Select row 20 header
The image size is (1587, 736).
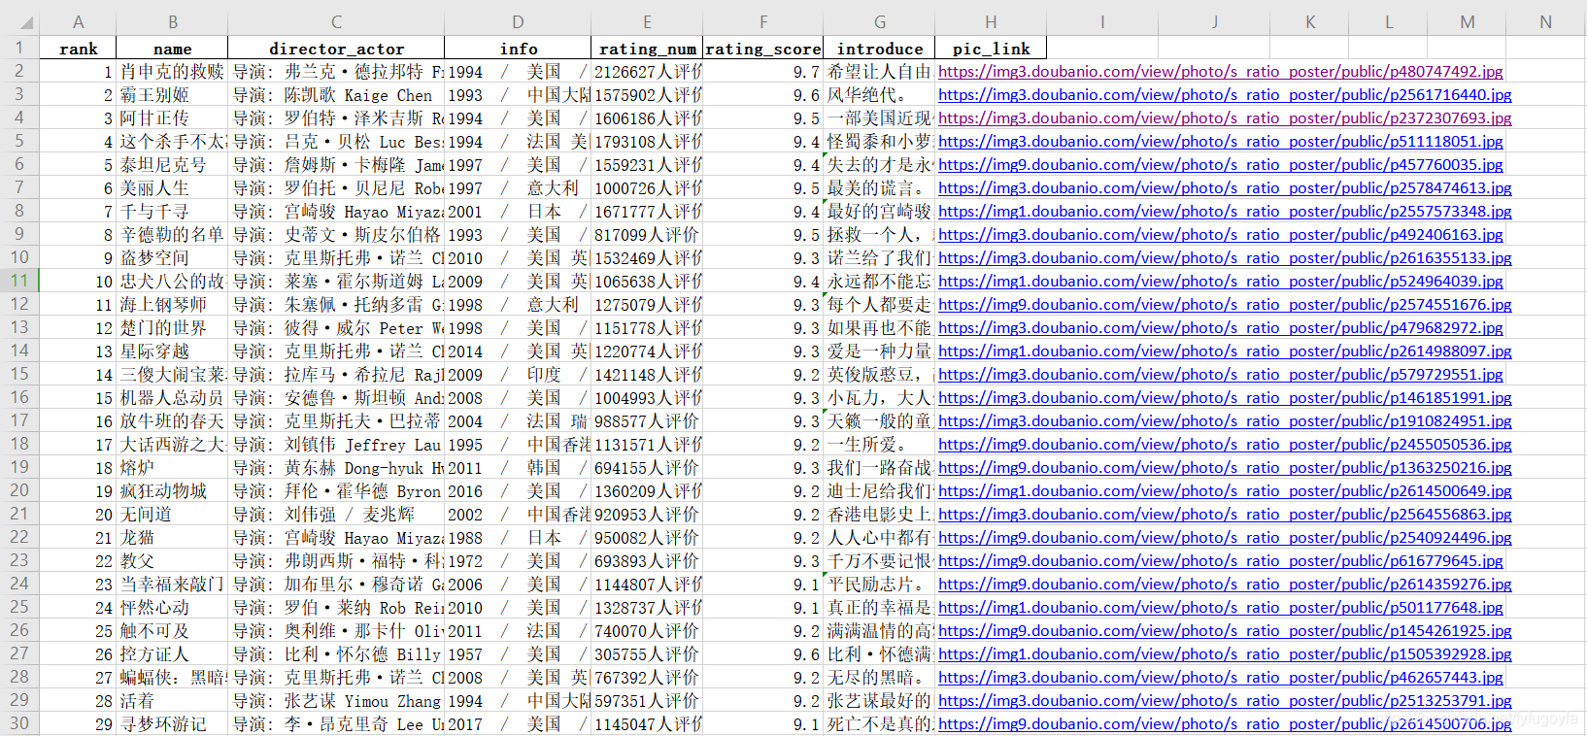tap(19, 490)
